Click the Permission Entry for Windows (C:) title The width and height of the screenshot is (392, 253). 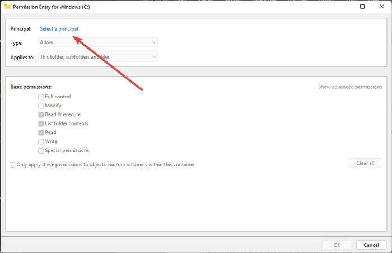point(52,7)
